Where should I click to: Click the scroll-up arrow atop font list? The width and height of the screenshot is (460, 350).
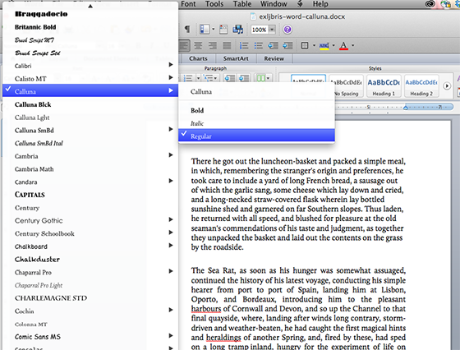[x=90, y=6]
